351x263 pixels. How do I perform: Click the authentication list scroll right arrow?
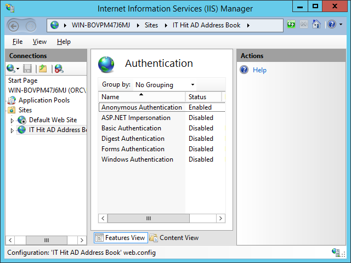click(220, 218)
